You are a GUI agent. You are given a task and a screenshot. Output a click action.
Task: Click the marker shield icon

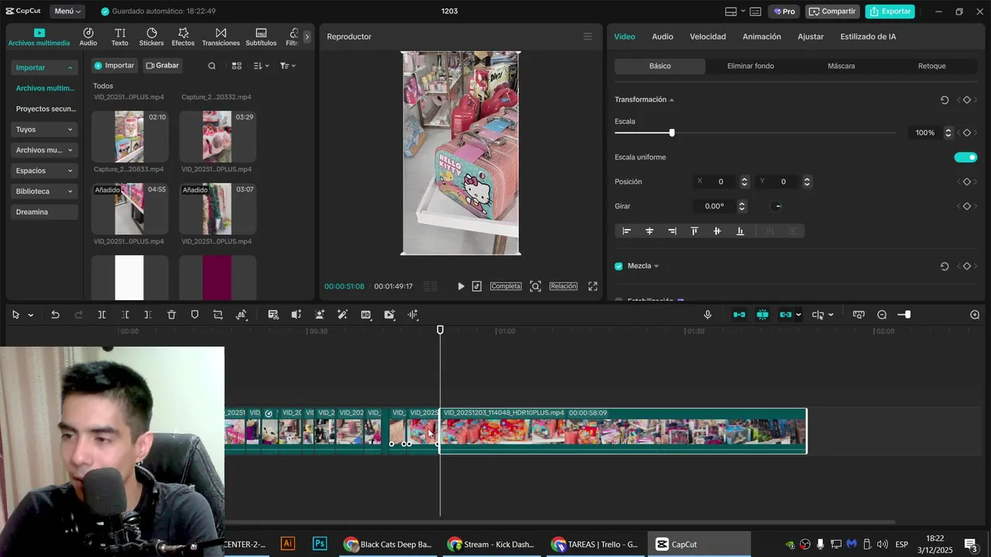point(194,315)
